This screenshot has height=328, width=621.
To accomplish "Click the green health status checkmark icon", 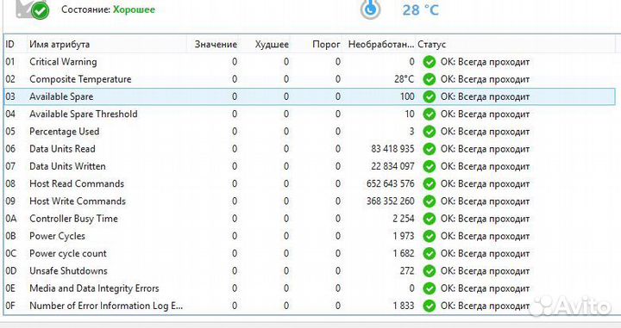I will (40, 10).
